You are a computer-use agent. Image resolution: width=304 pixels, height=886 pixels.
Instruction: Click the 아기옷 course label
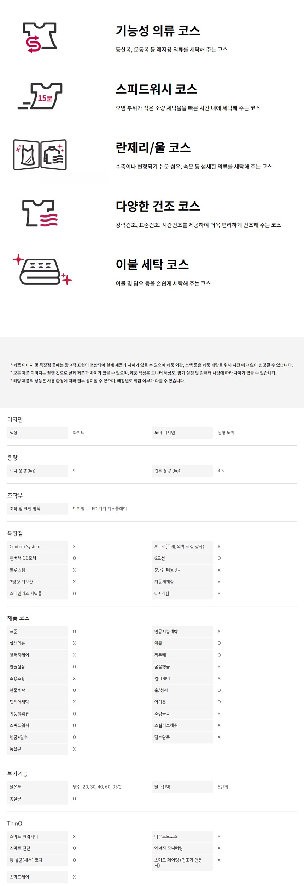pos(182,702)
